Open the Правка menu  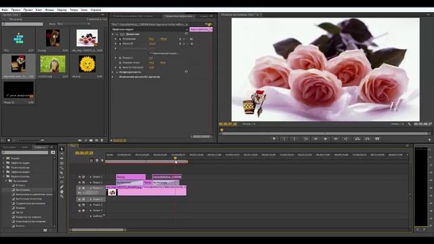[x=16, y=9]
